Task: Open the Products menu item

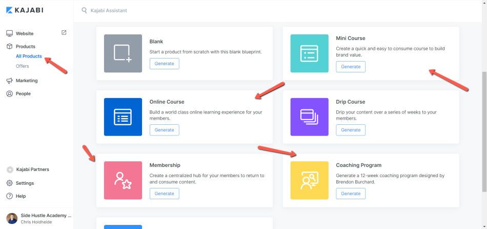Action: tap(26, 46)
